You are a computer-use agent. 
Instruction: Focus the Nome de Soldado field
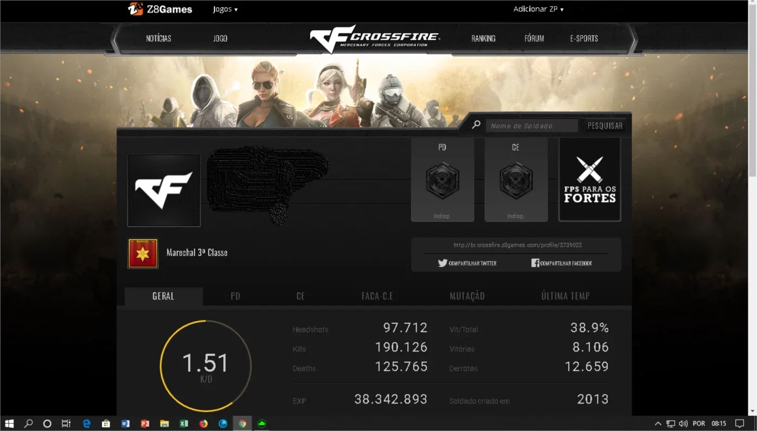click(532, 125)
